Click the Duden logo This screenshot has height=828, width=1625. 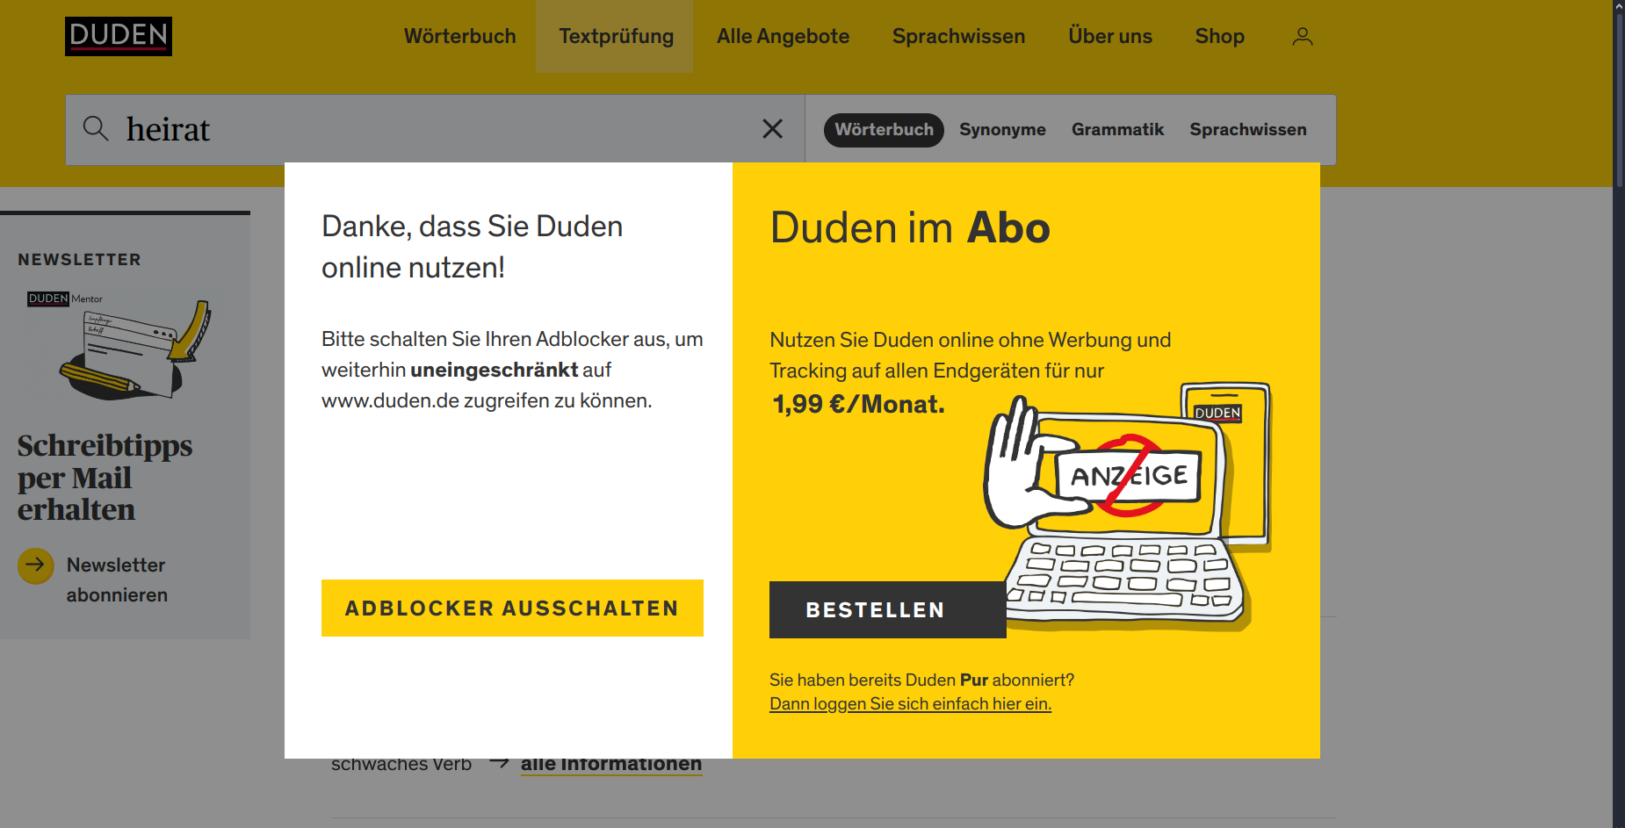[x=118, y=36]
